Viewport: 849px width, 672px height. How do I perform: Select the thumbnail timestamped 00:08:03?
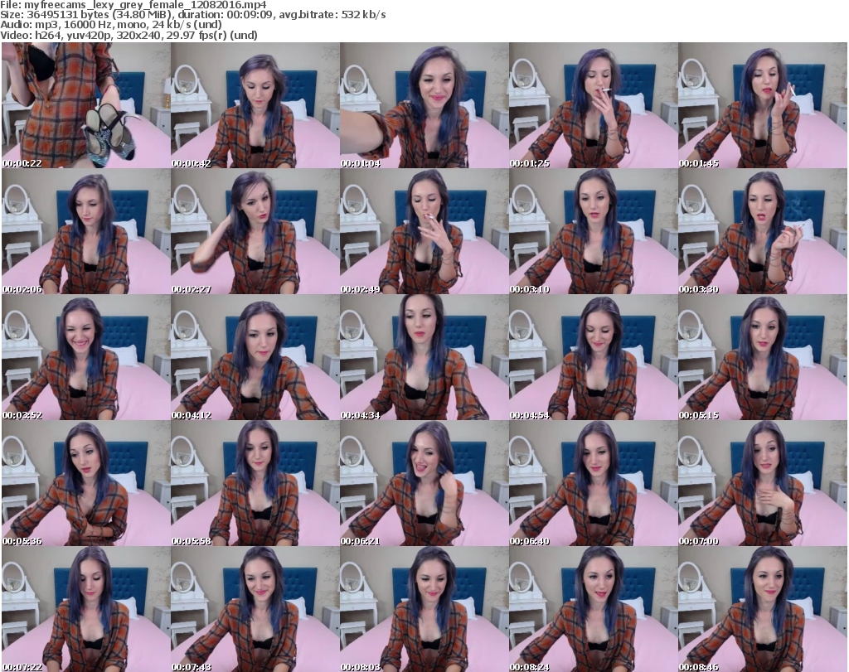(x=424, y=609)
